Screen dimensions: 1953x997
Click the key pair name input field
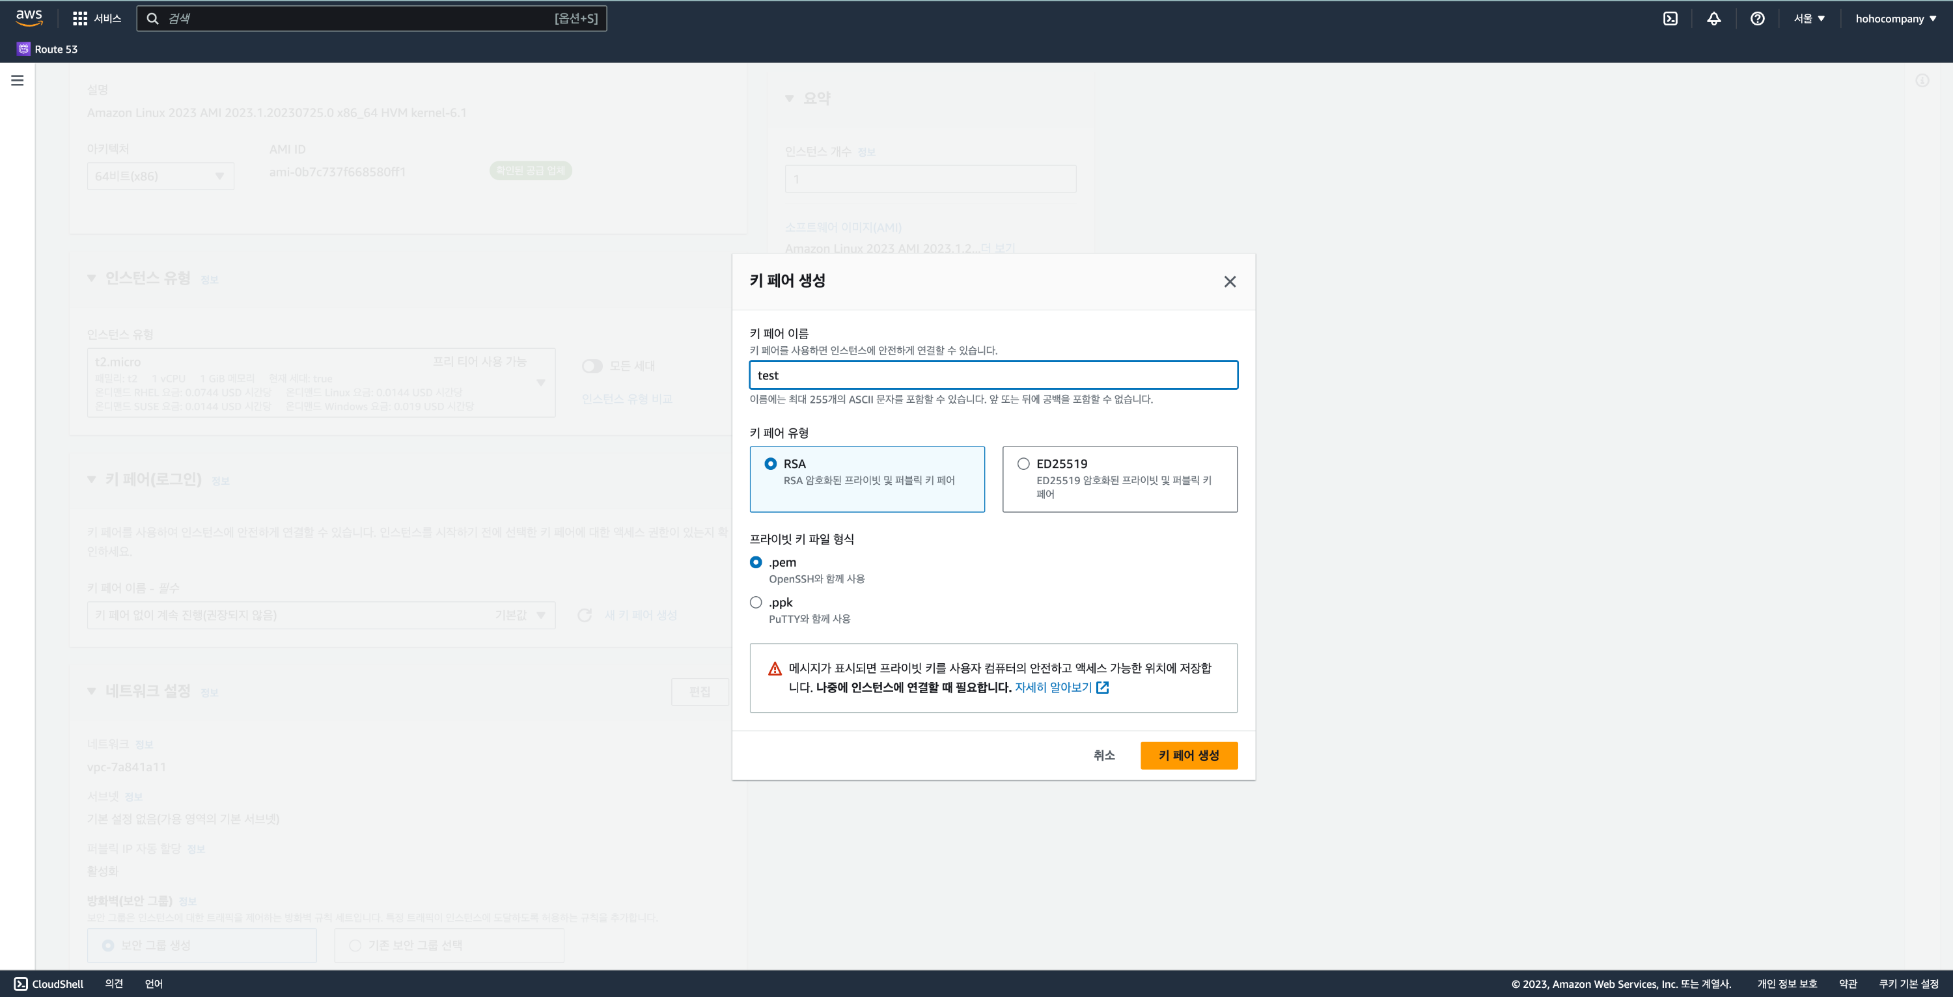coord(993,375)
